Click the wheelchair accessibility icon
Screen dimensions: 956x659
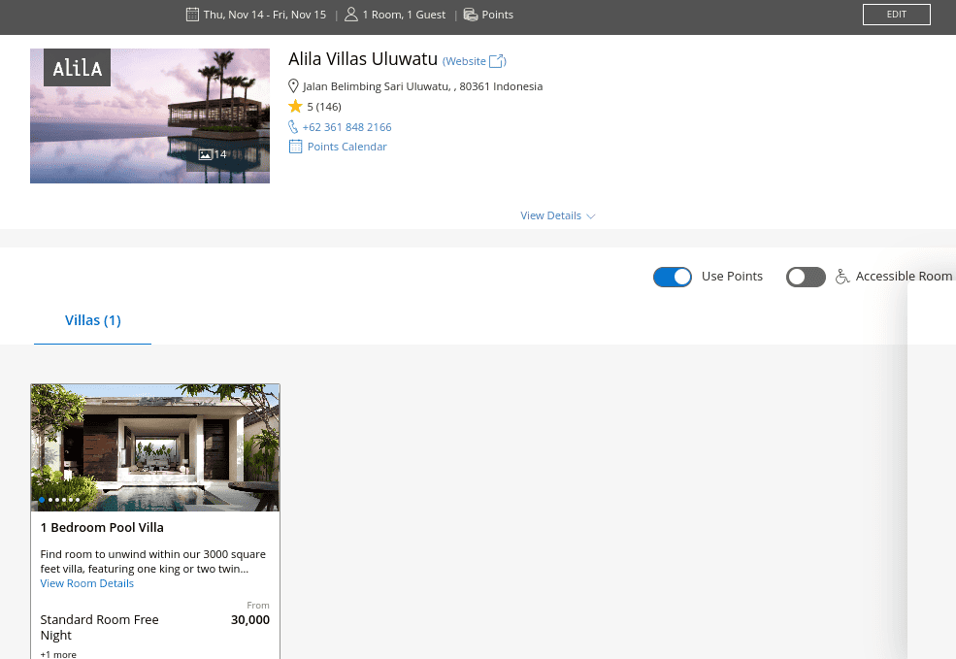click(842, 277)
